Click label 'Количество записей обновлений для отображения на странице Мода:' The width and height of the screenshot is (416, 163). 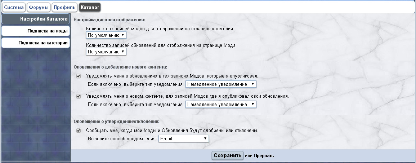tap(161, 45)
